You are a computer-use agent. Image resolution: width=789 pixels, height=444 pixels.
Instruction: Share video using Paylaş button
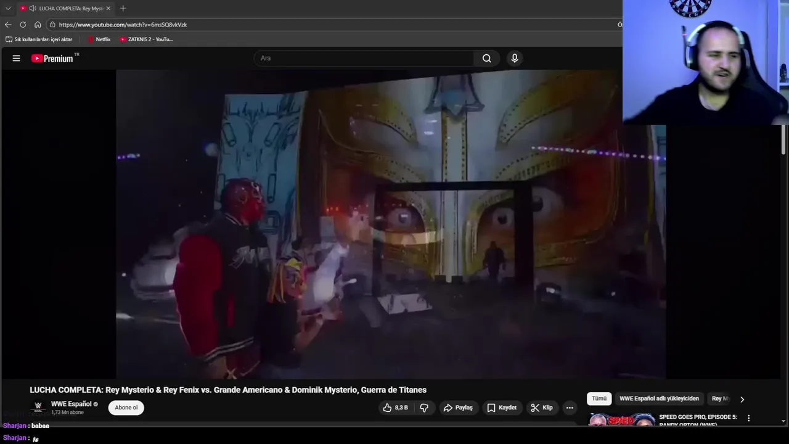(x=458, y=408)
